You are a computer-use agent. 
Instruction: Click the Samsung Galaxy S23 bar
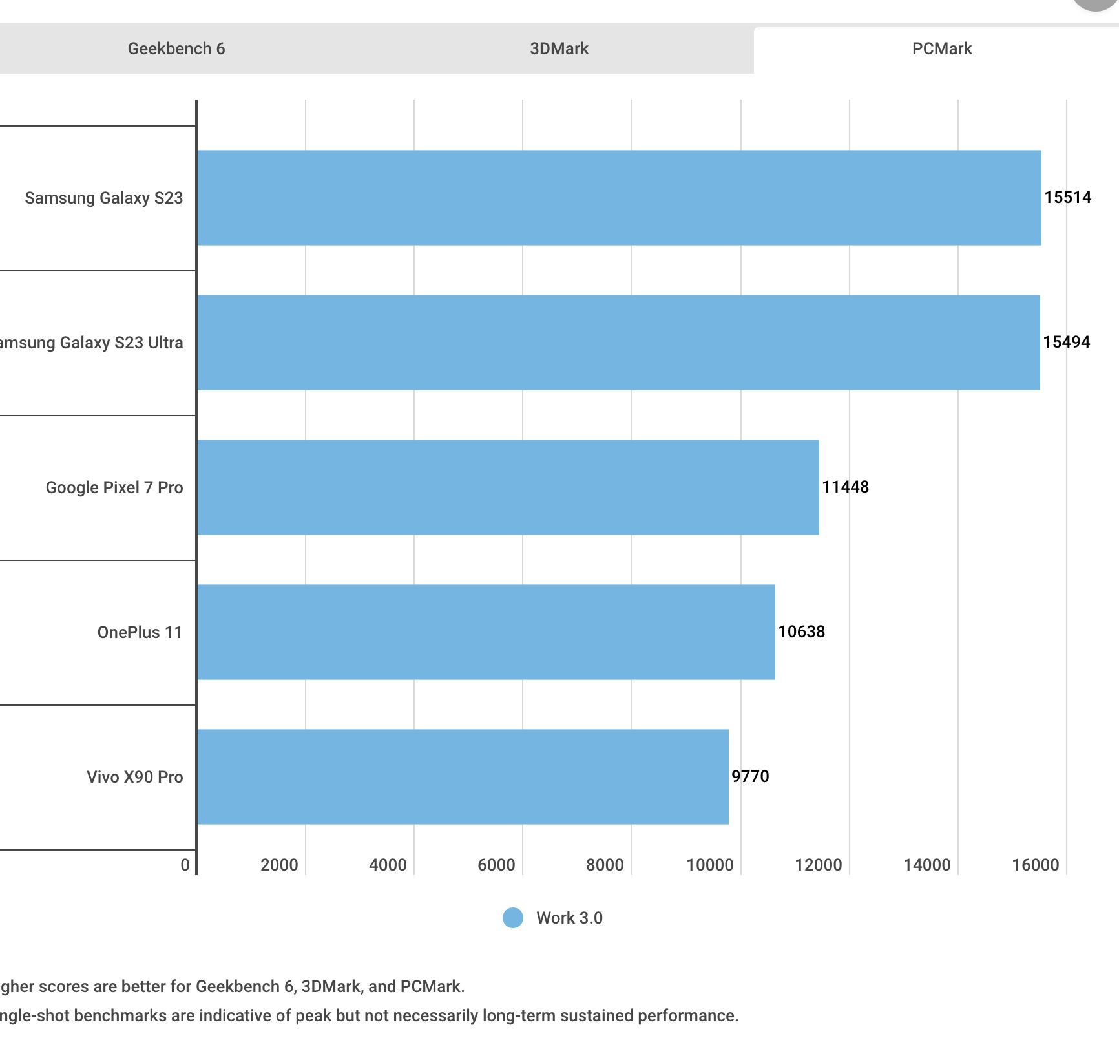coord(620,198)
